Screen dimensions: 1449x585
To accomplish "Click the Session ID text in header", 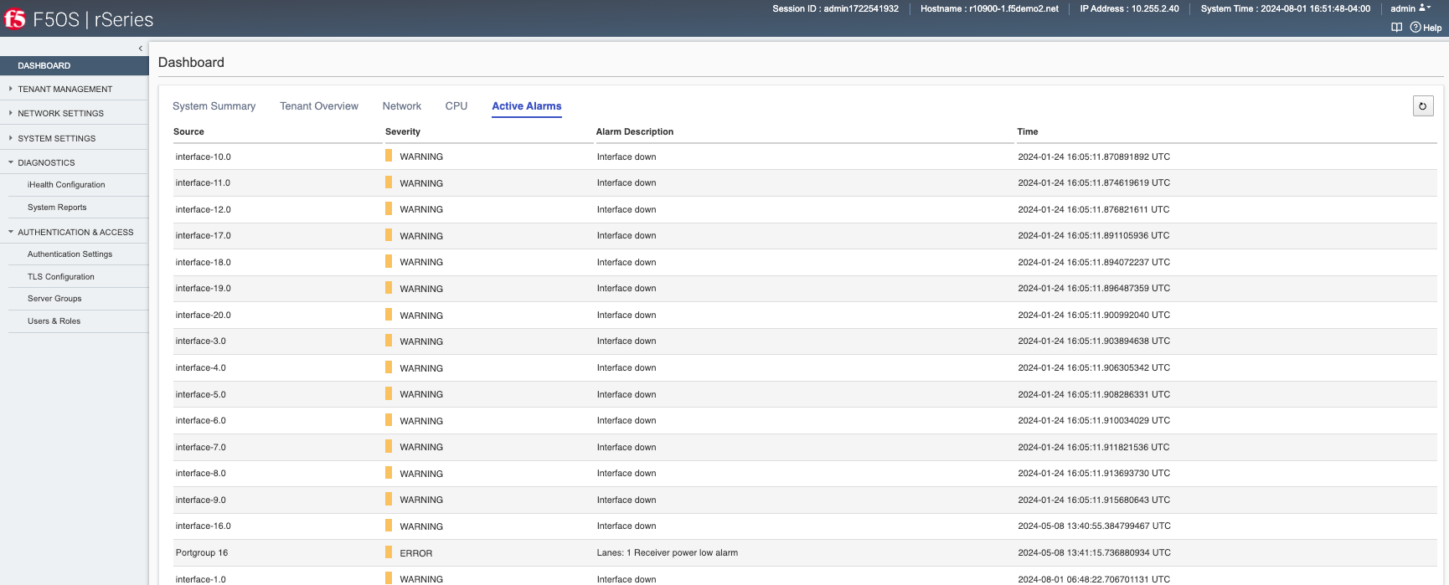I will [x=835, y=8].
